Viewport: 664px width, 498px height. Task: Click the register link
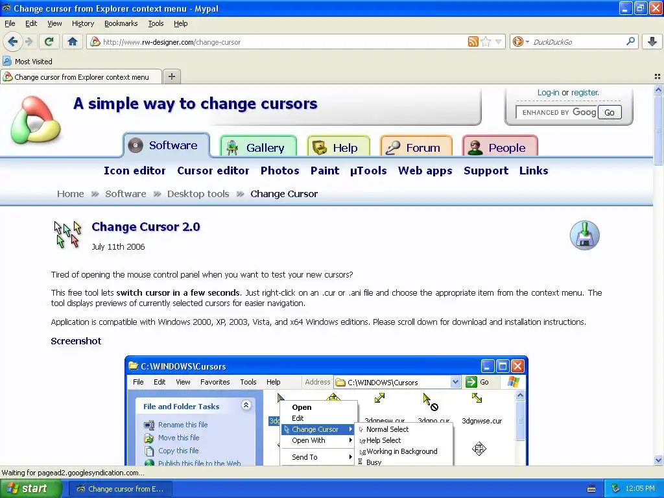(x=585, y=92)
